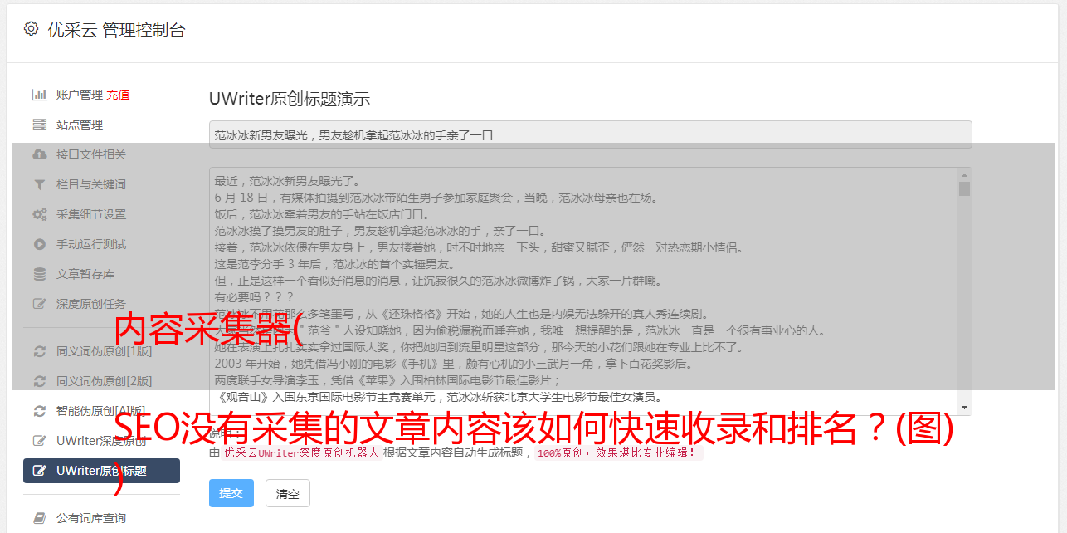Screen dimensions: 1067x533
Task: Click the refresh icon for 同义词伪原创[1版]
Action: [x=39, y=351]
